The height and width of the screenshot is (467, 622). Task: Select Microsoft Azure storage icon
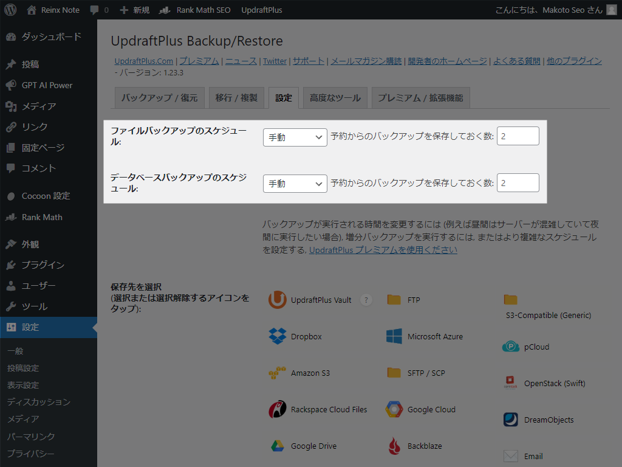pos(394,336)
